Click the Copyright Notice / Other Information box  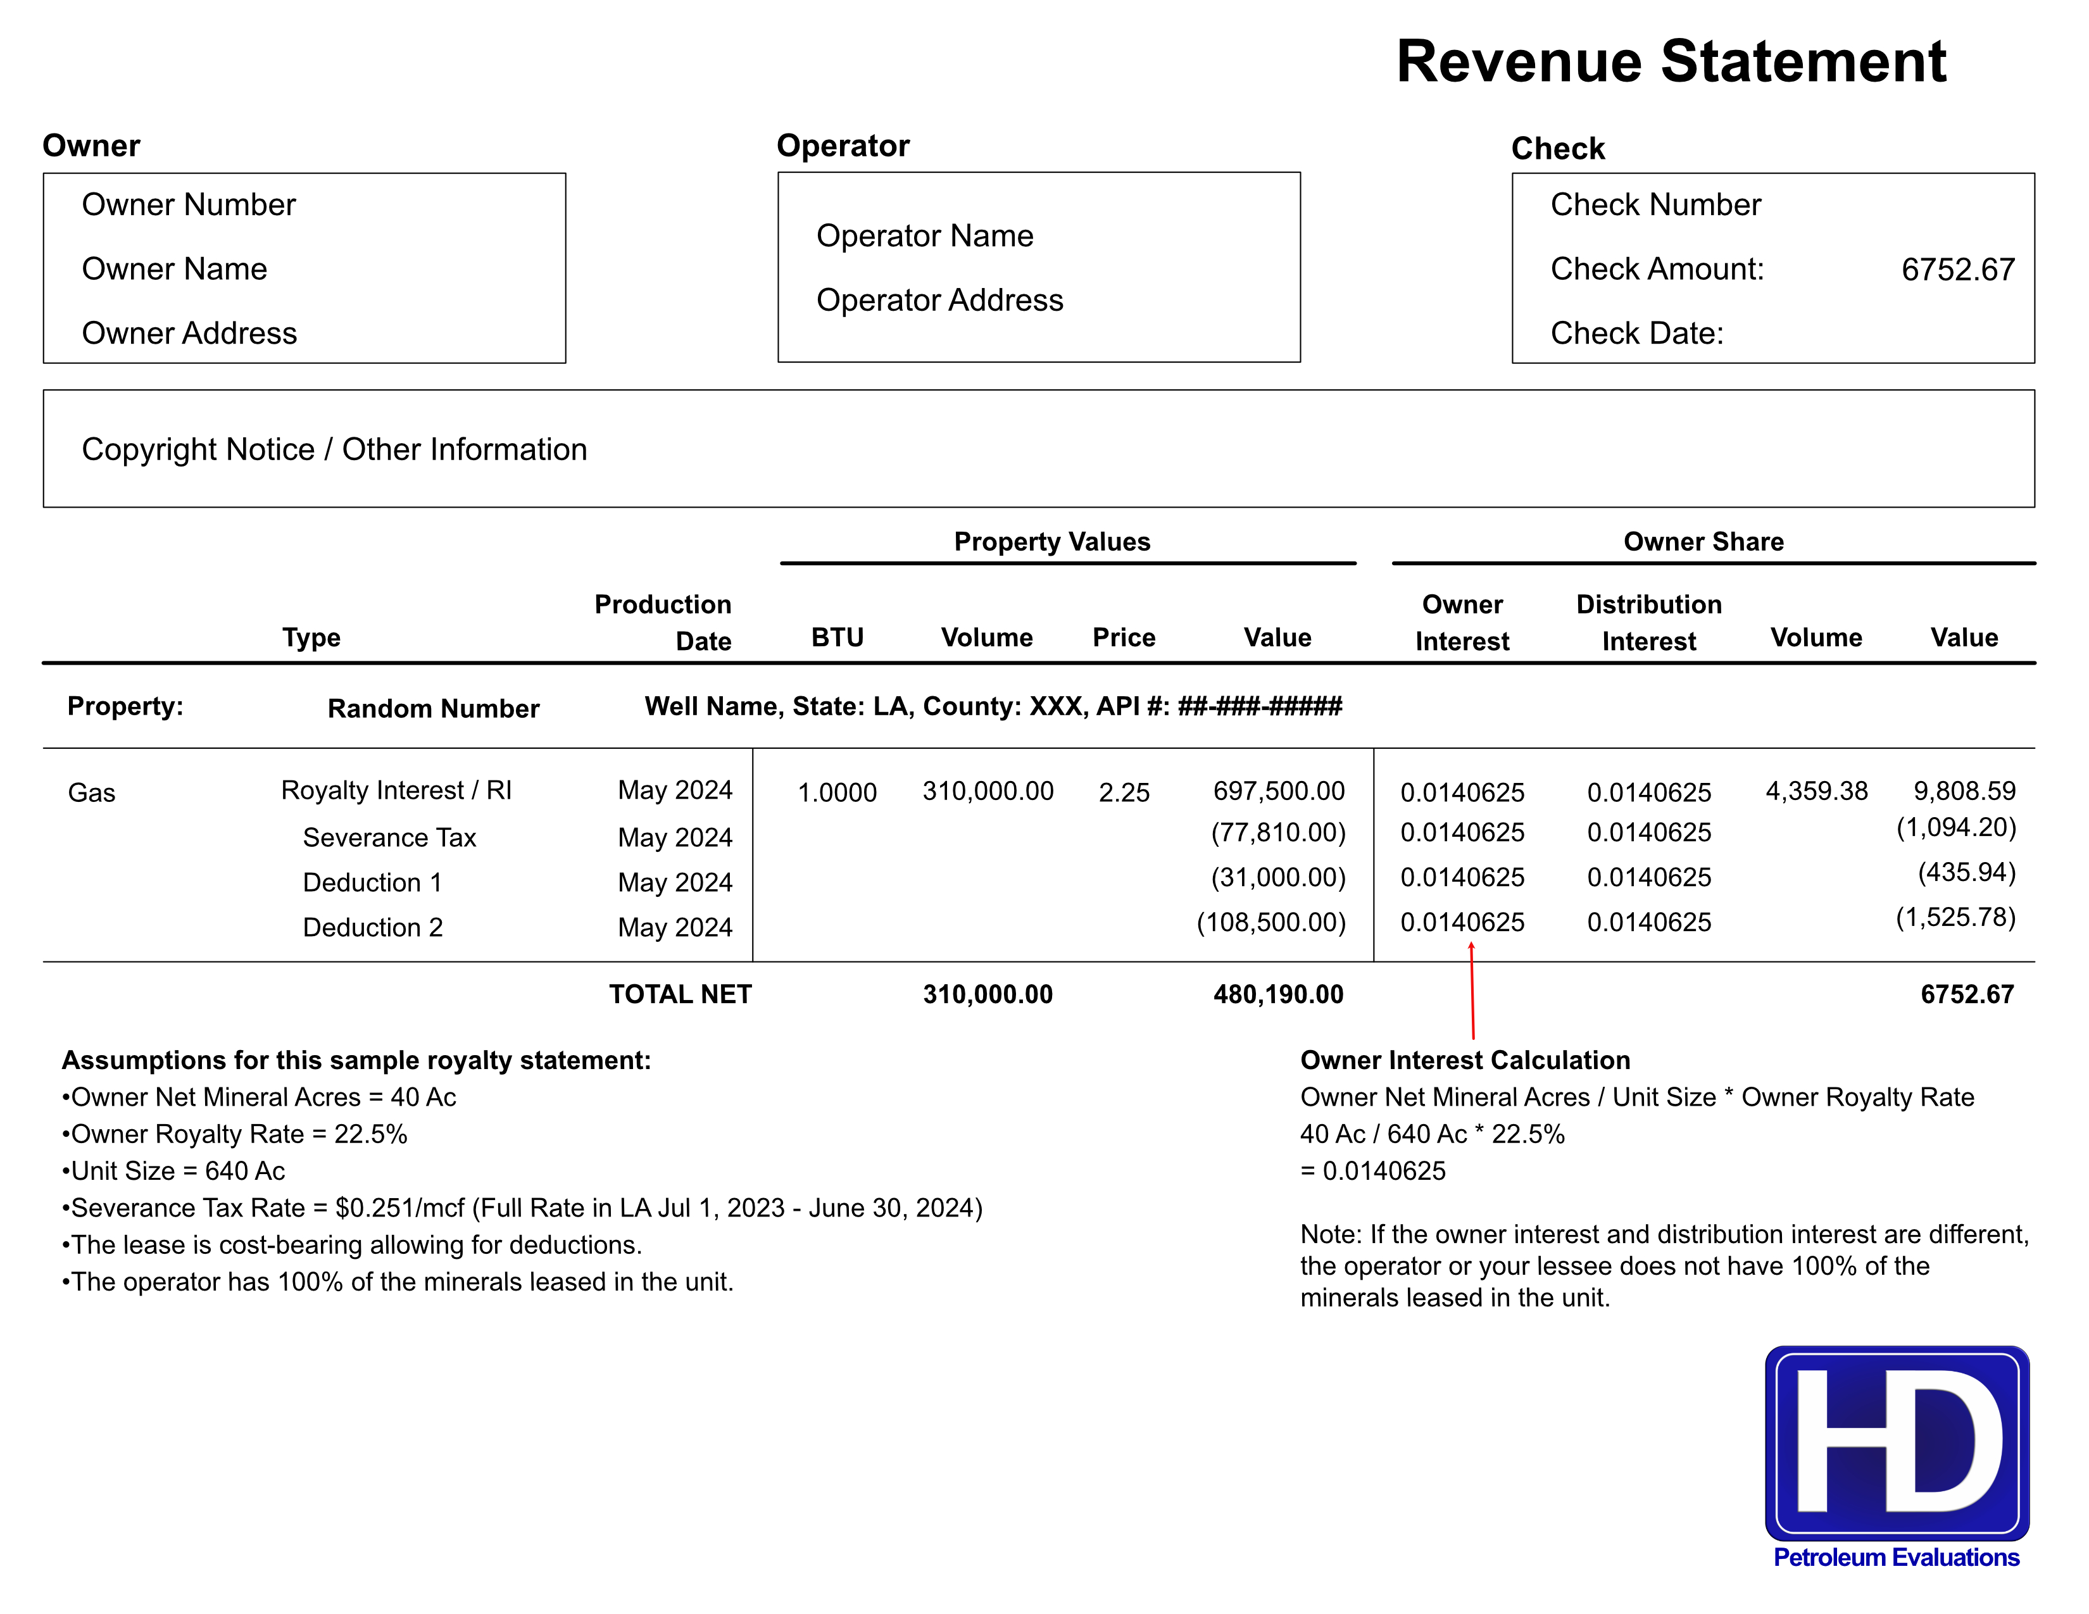point(1039,449)
